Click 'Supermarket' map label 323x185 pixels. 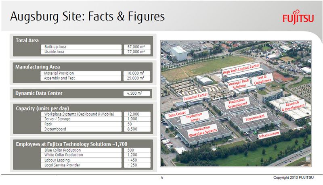(x=255, y=118)
